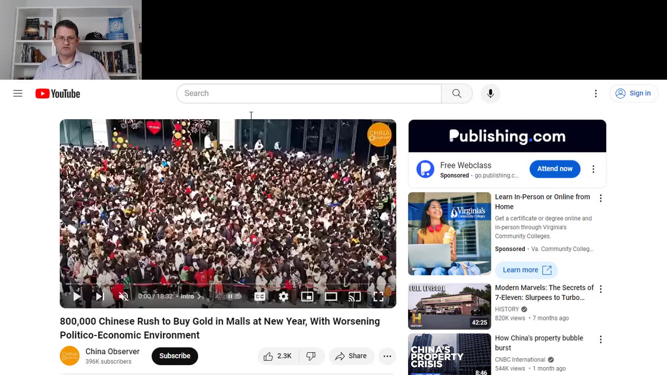Open Virginia's Community Colleges ad thumbnail
The height and width of the screenshot is (375, 667).
[450, 234]
